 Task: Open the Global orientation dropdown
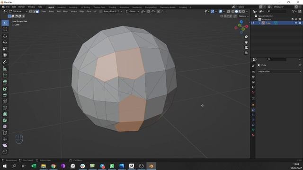pos(133,11)
